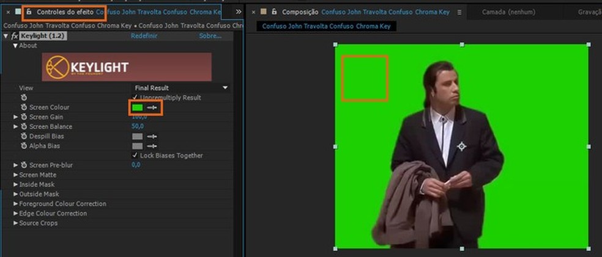
Task: Toggle the Screen Colour stopwatch
Action: (x=24, y=107)
